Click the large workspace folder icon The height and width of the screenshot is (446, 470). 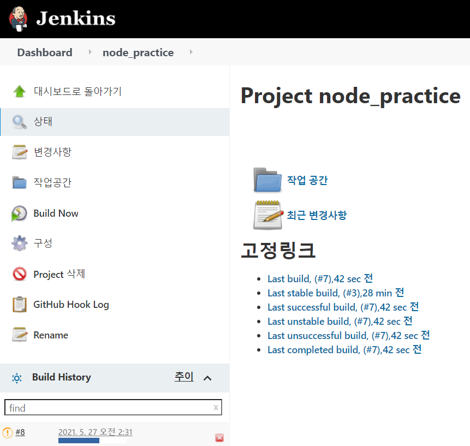[267, 180]
